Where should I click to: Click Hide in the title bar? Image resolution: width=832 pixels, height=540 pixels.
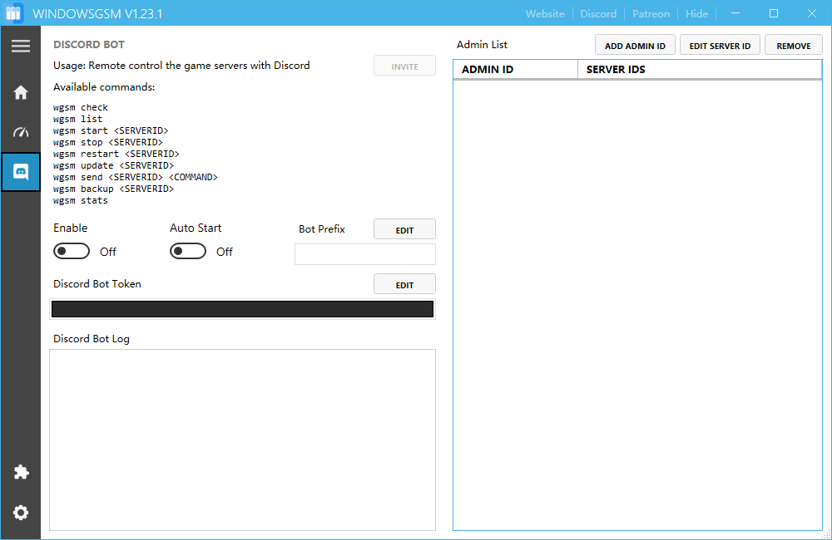coord(696,13)
